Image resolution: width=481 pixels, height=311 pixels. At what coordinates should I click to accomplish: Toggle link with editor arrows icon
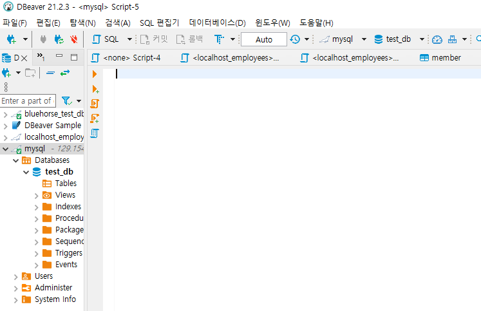point(65,73)
